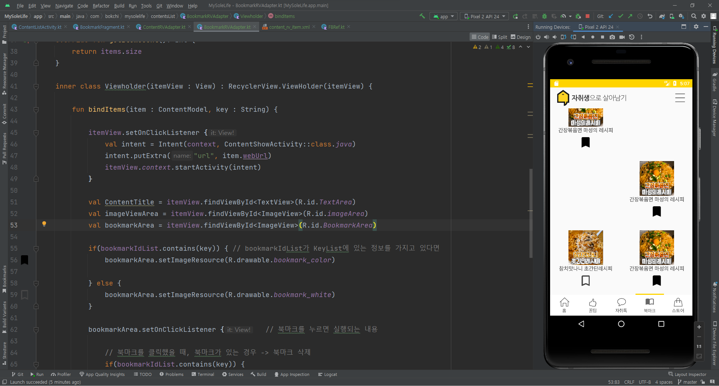Rotate the emulator right icon

click(x=573, y=37)
